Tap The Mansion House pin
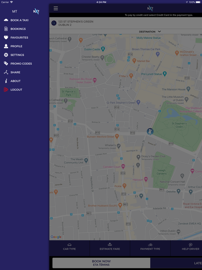Viewport: 202px width, 270px height. coord(188,89)
